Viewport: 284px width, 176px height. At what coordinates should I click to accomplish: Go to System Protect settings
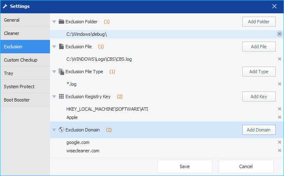tap(25, 87)
